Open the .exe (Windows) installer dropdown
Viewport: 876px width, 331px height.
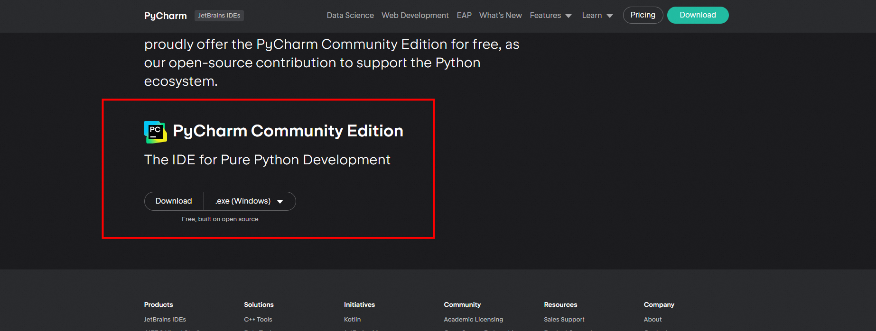(x=250, y=201)
